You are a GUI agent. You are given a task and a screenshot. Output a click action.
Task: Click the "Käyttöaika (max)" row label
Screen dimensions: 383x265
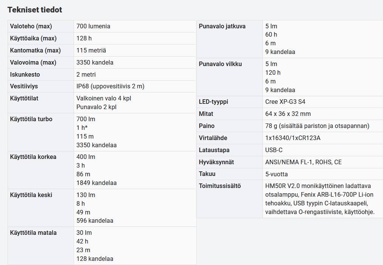click(x=33, y=39)
